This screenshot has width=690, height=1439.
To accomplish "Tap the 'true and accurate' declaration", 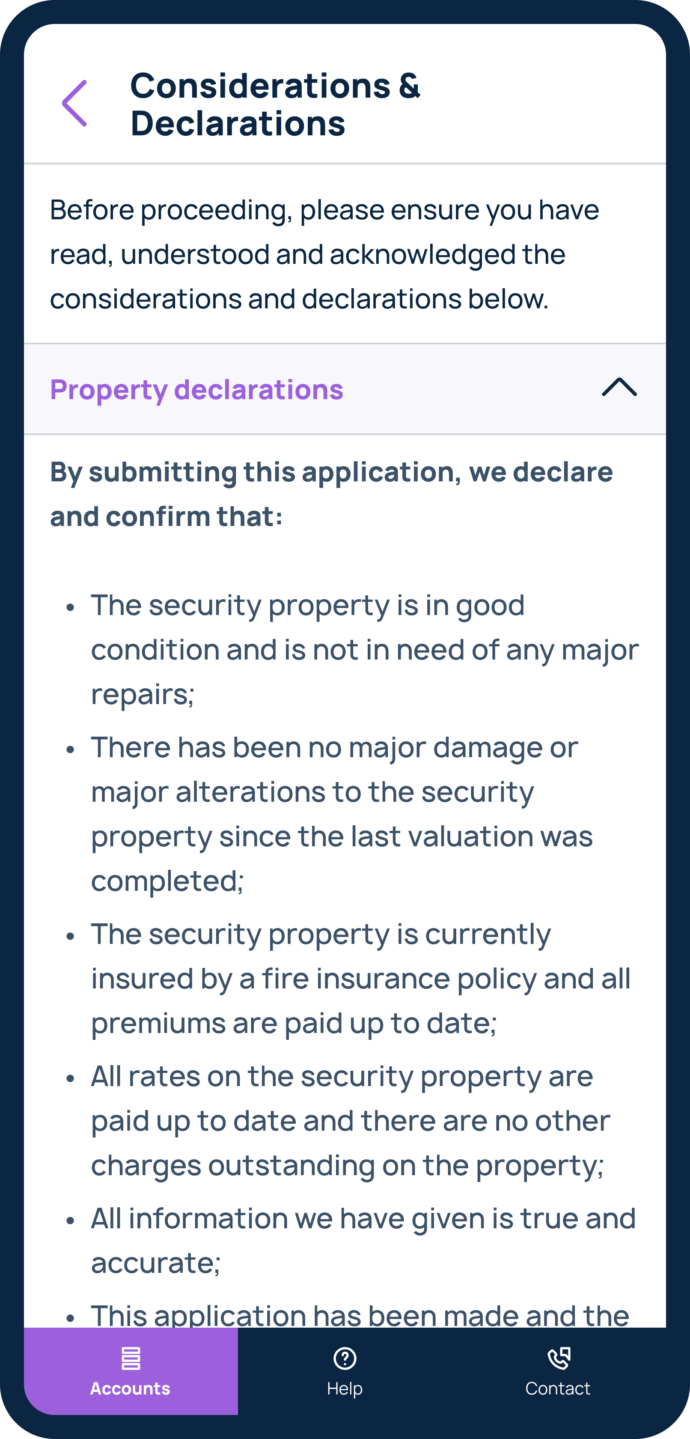I will tap(363, 1240).
